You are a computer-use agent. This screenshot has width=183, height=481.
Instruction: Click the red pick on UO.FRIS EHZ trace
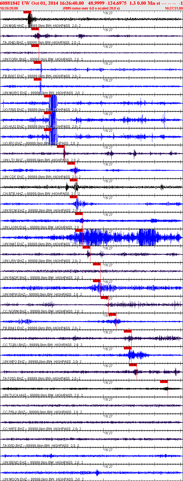(48, 96)
